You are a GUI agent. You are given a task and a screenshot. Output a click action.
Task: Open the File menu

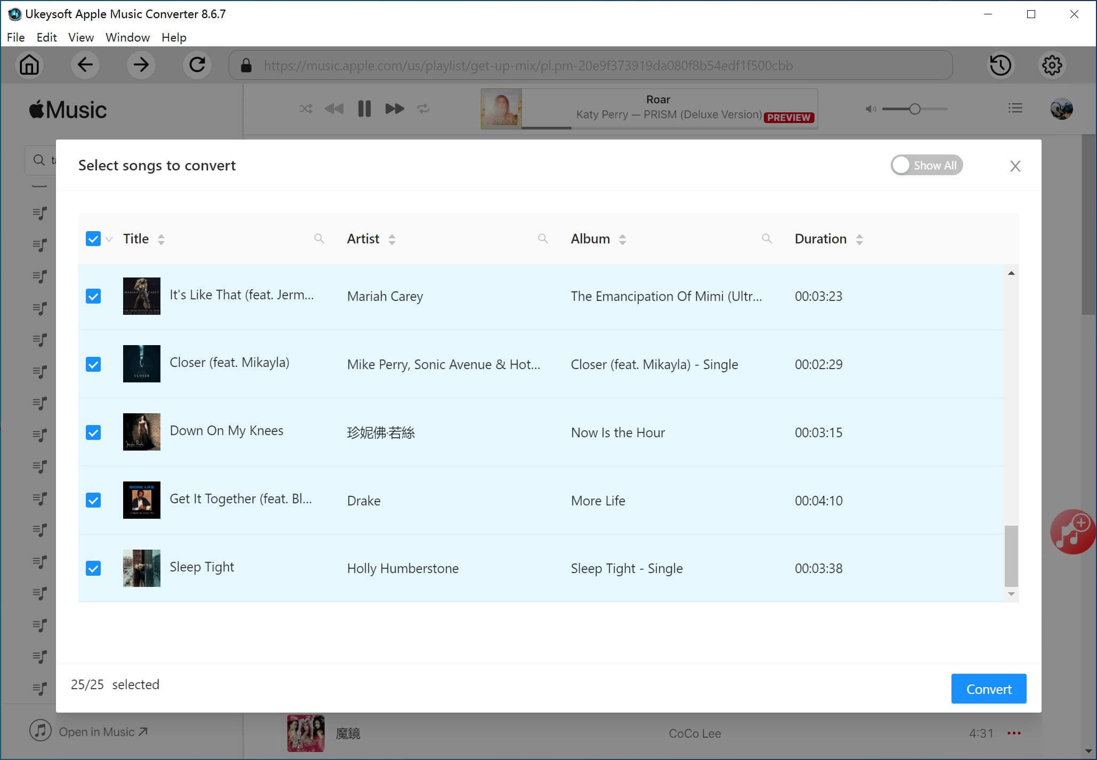(x=14, y=37)
